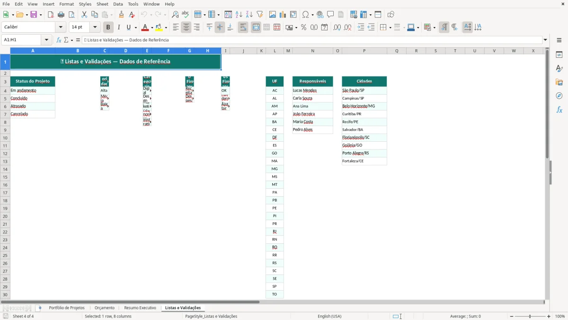
Task: Open the Format menu
Action: [67, 4]
